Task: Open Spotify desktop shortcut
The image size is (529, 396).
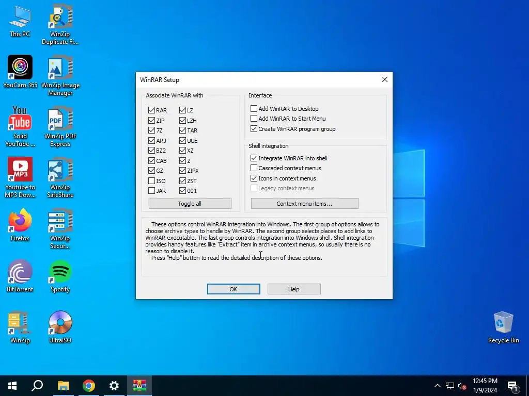Action: 60,276
